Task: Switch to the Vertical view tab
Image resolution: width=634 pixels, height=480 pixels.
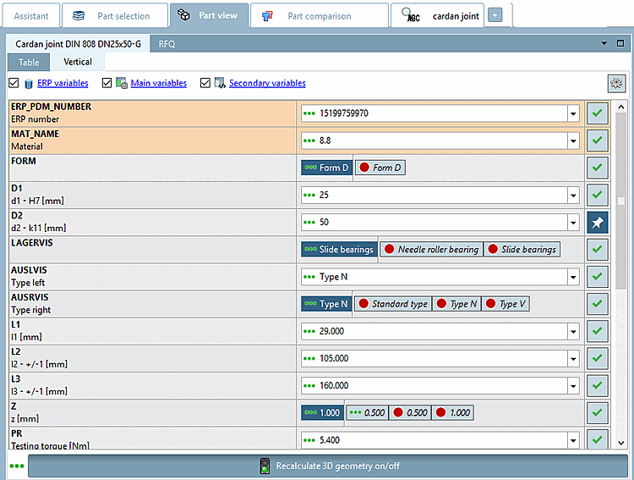Action: coord(78,62)
